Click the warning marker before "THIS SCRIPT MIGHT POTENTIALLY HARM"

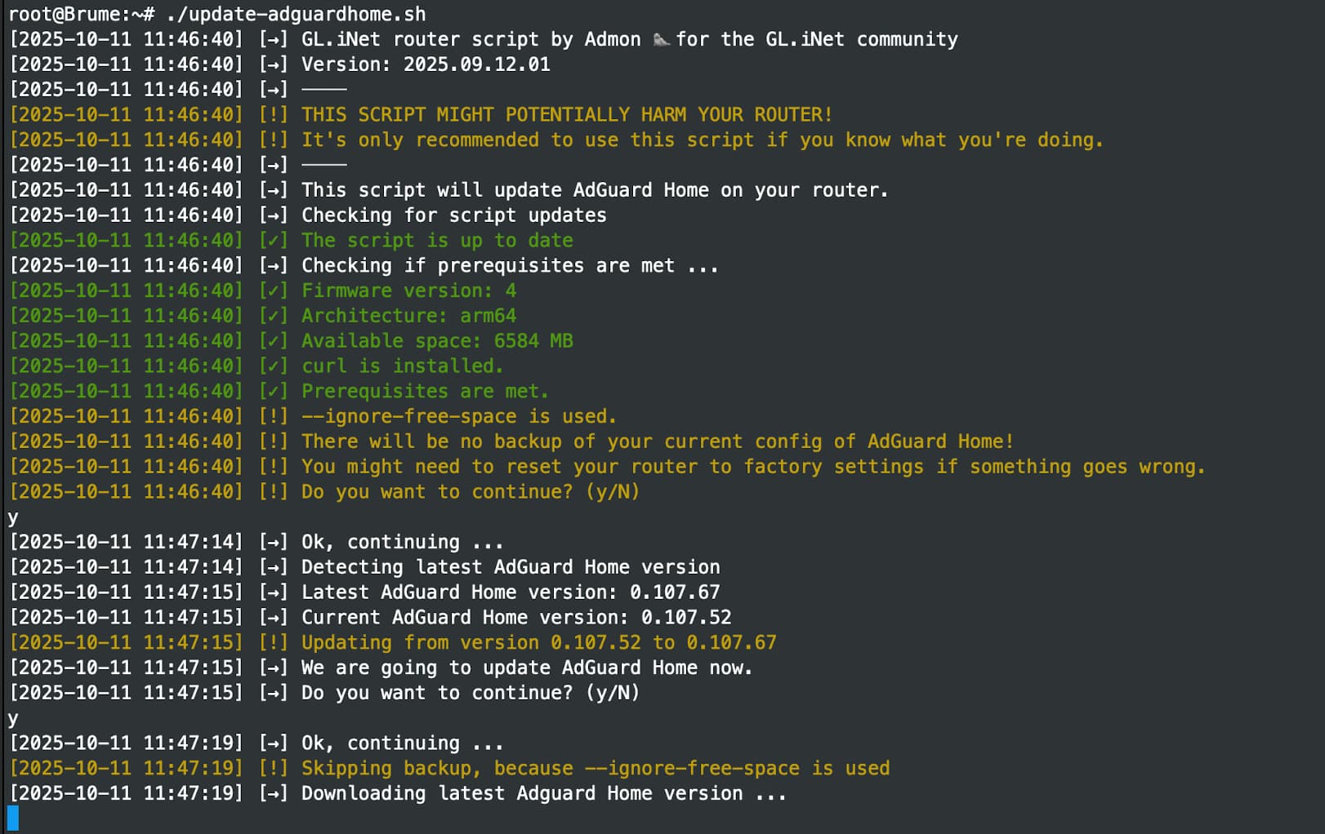coord(273,115)
